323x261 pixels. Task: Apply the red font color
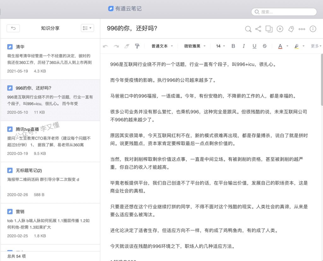(x=280, y=46)
